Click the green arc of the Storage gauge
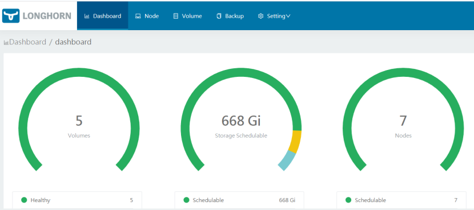This screenshot has width=474, height=210. click(240, 73)
